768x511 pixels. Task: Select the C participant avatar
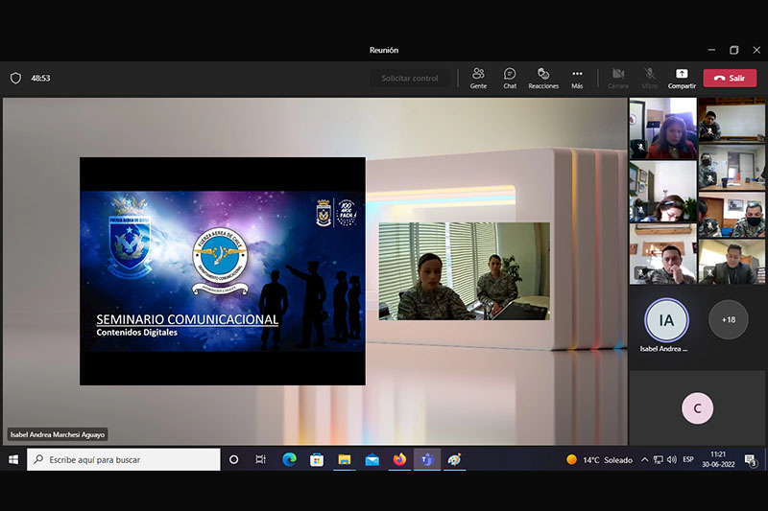point(698,408)
